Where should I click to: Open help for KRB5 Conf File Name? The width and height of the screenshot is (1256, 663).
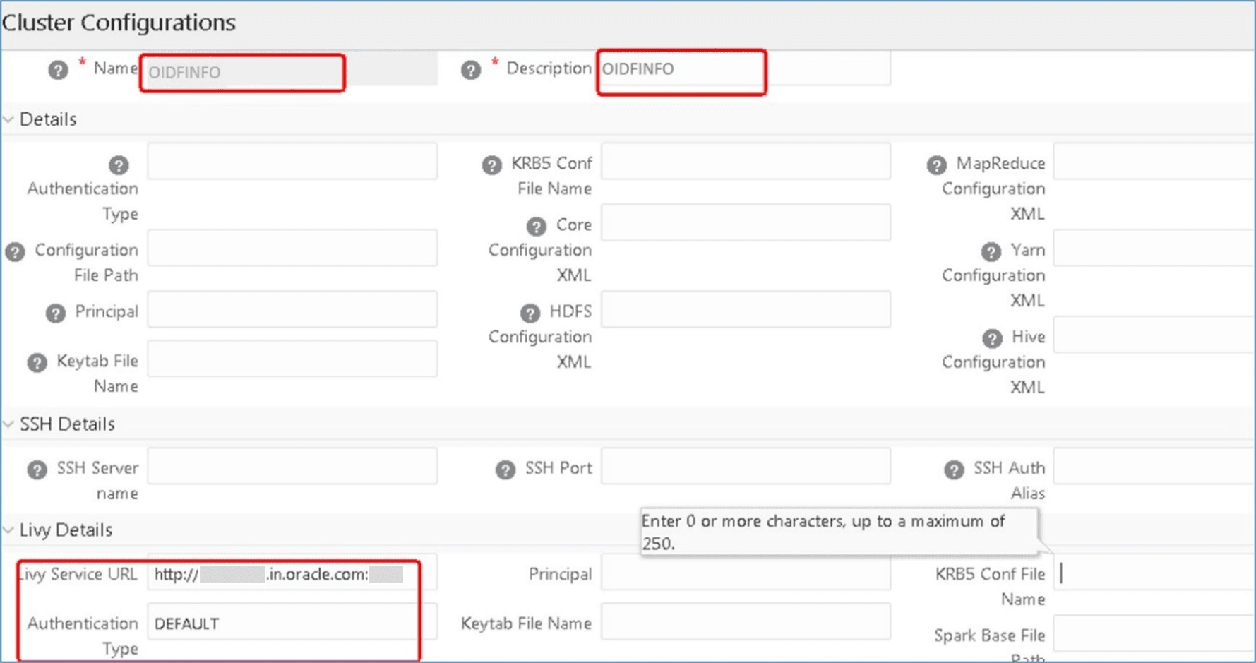[491, 165]
